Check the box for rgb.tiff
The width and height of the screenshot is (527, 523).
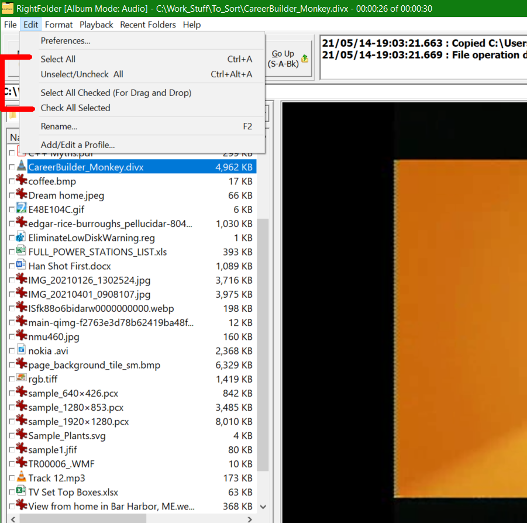tap(12, 379)
